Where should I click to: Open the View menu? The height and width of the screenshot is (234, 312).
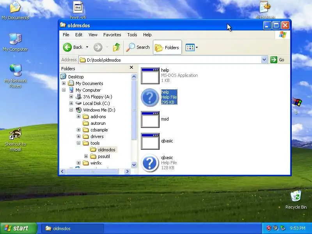[93, 35]
